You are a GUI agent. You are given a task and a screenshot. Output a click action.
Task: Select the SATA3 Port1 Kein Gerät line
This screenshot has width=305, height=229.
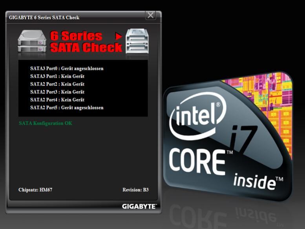[57, 76]
